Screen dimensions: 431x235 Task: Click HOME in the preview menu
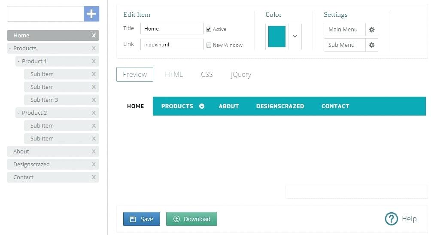[136, 106]
